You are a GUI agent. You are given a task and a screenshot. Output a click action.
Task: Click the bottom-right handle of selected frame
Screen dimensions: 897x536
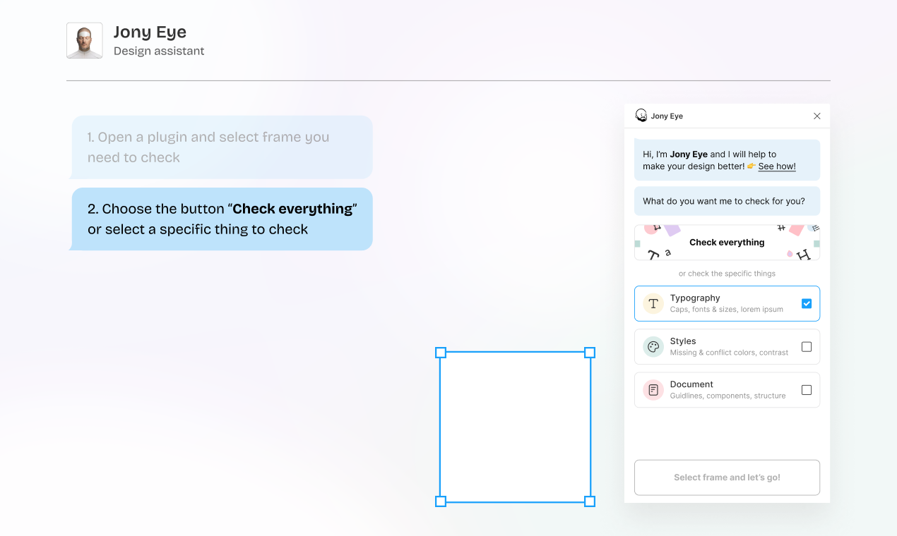click(x=590, y=501)
